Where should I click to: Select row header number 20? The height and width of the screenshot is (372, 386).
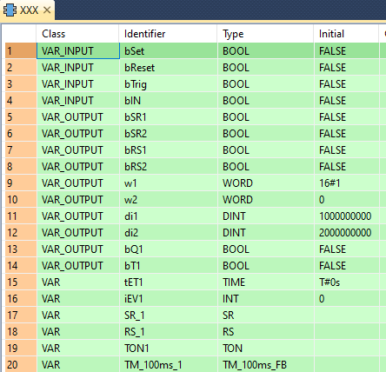coord(21,364)
